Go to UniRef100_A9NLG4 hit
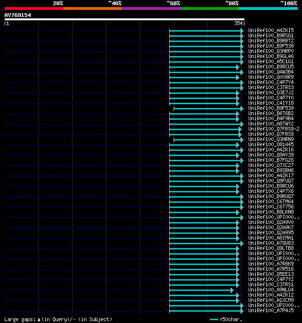302x323 pixels. point(271,290)
